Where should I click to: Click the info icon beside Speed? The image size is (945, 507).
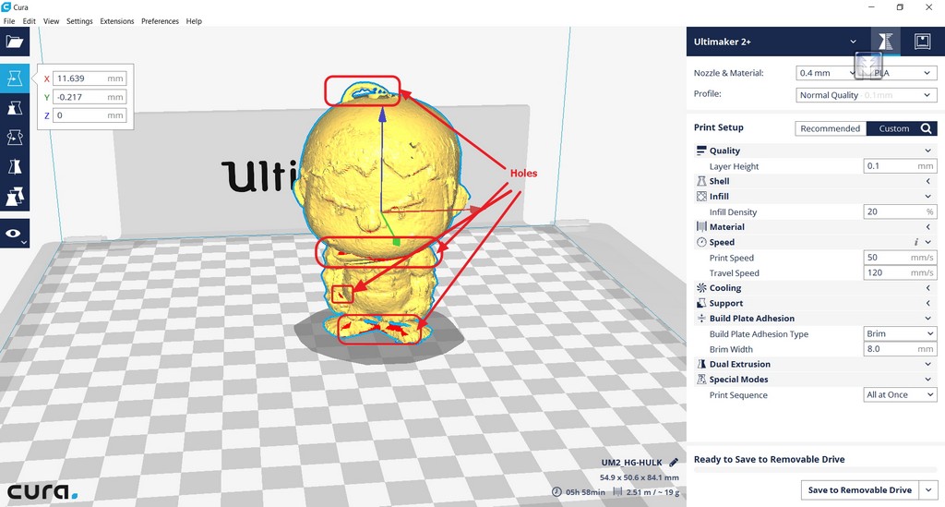(916, 242)
